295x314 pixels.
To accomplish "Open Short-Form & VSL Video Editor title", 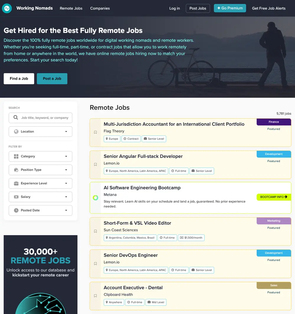I will [137, 223].
